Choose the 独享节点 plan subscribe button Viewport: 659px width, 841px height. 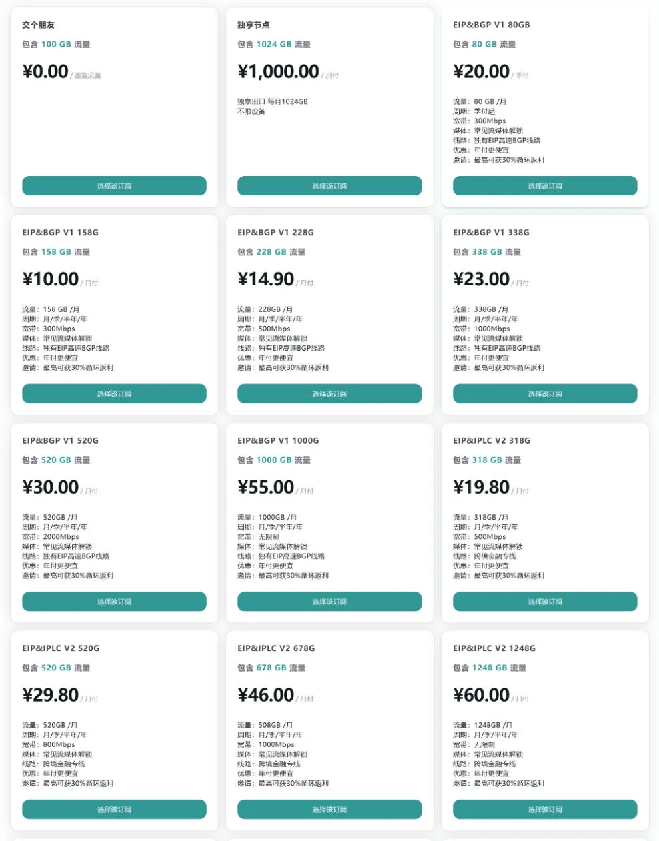[x=329, y=186]
